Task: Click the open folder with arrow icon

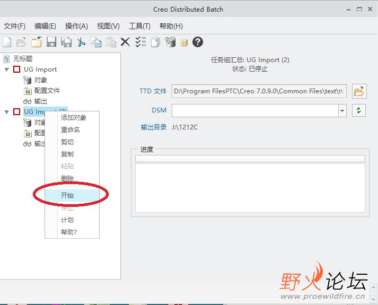Action: point(37,42)
